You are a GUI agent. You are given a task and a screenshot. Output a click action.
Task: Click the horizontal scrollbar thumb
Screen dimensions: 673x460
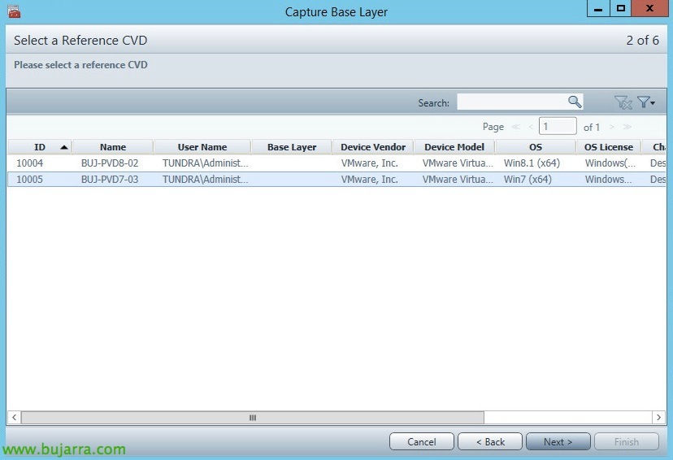click(x=252, y=417)
